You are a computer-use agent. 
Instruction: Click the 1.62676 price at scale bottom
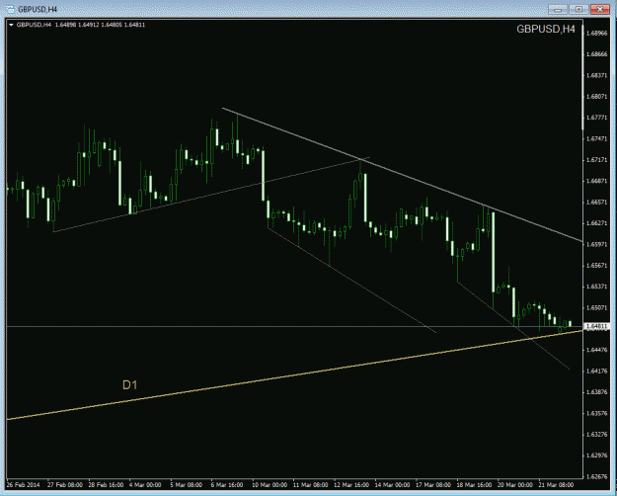click(596, 476)
